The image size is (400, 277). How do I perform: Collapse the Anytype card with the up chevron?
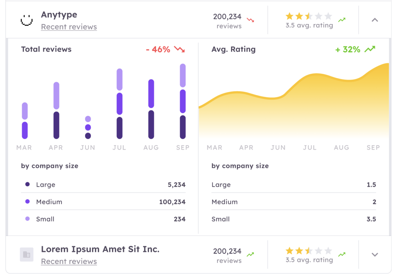375,20
